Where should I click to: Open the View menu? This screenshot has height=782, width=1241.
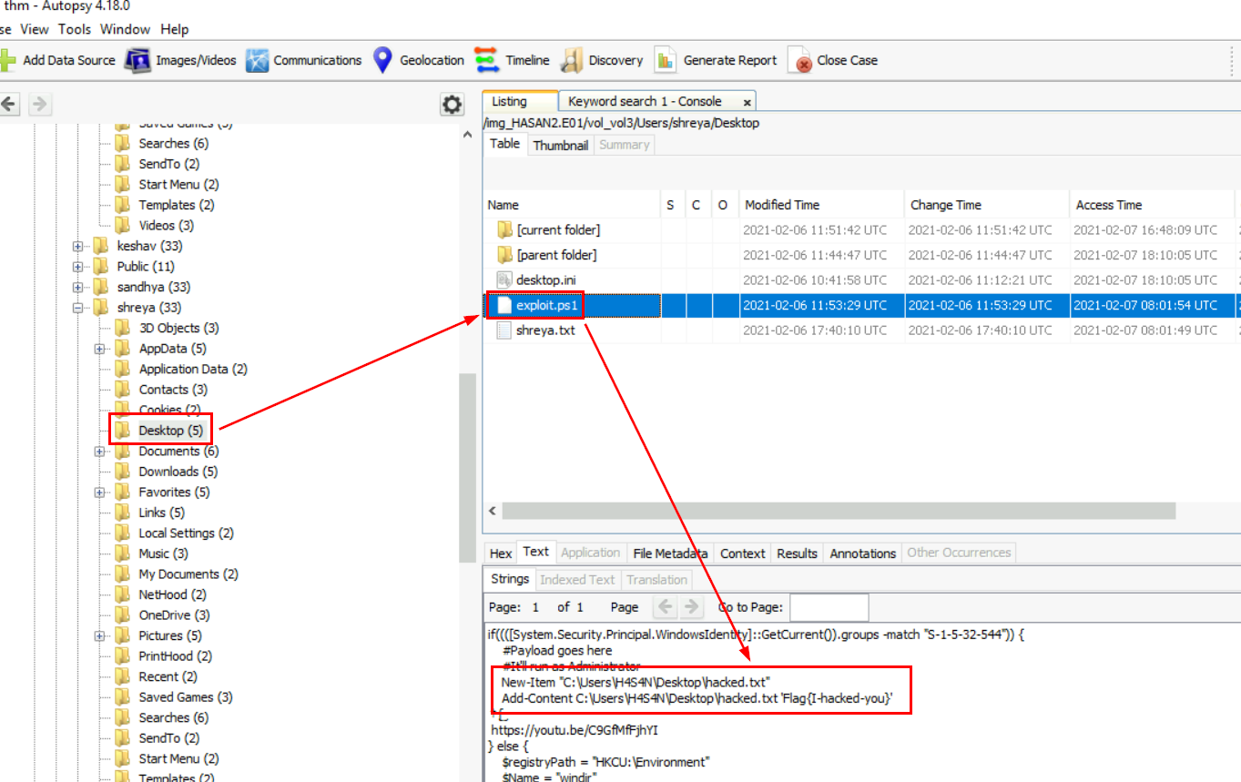coord(35,29)
